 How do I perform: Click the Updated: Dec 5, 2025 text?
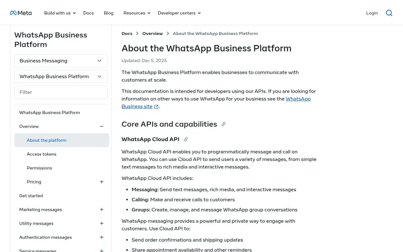pyautogui.click(x=144, y=61)
